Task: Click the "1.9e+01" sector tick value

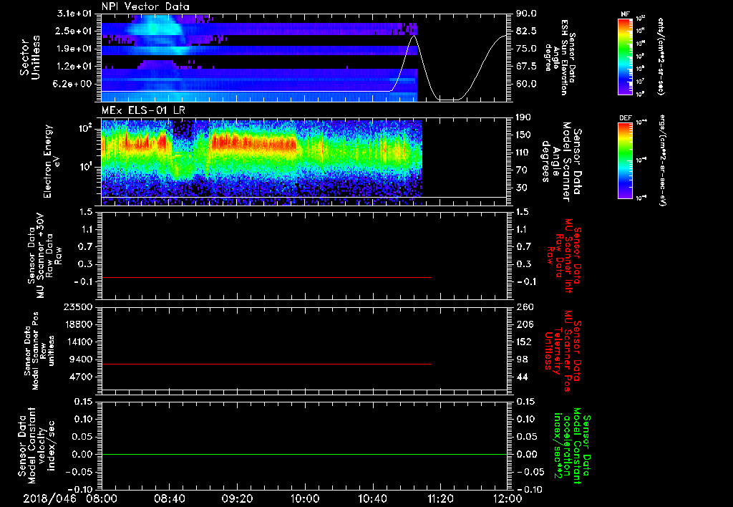Action: pos(74,49)
